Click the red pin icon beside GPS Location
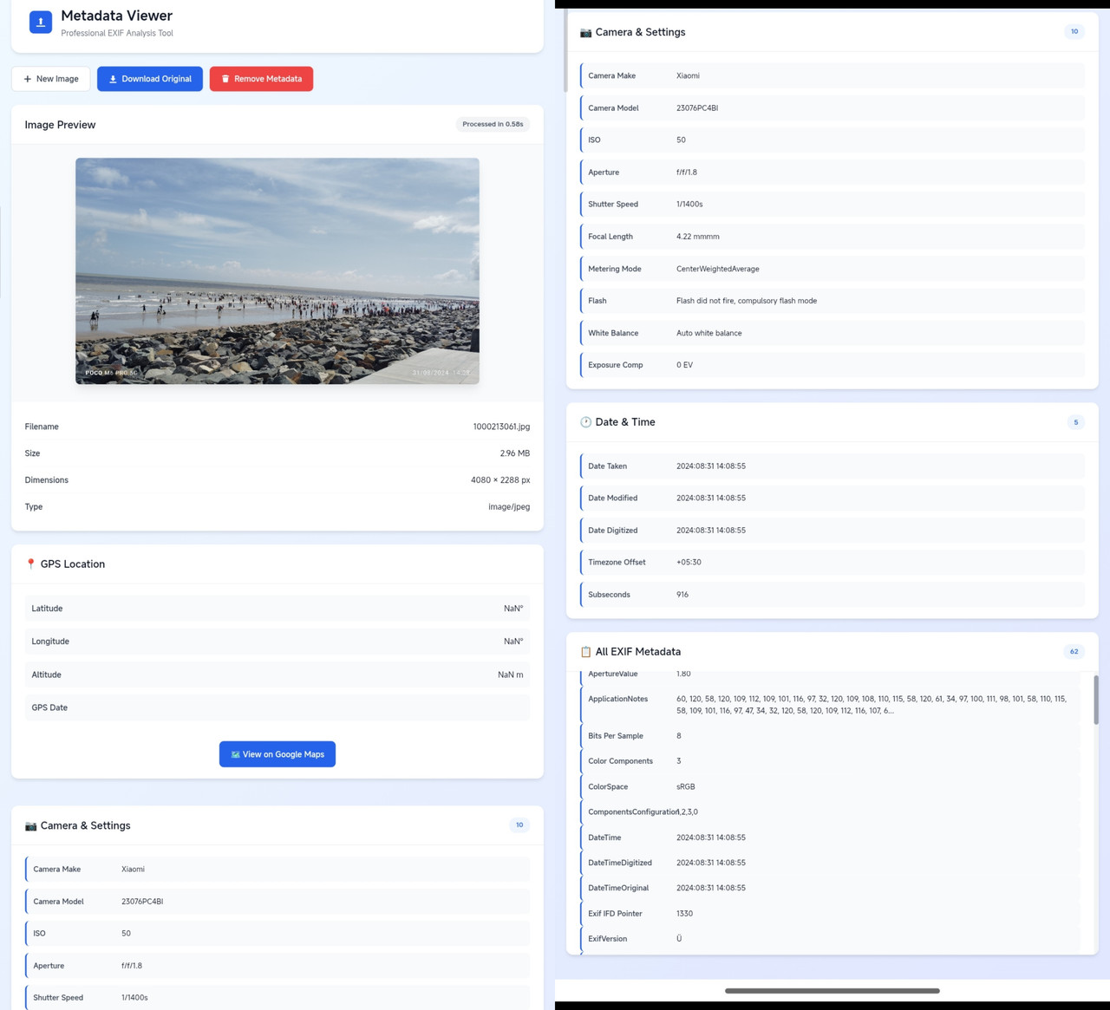Viewport: 1110px width, 1010px height. pyautogui.click(x=31, y=564)
